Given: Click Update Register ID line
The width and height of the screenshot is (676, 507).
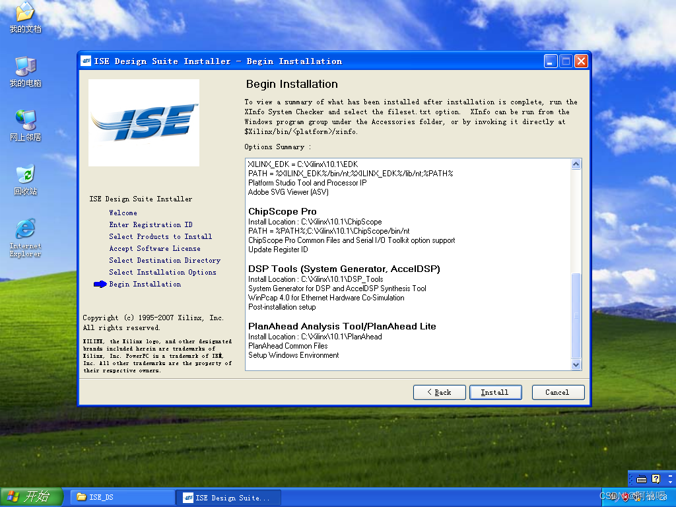Looking at the screenshot, I should (278, 249).
